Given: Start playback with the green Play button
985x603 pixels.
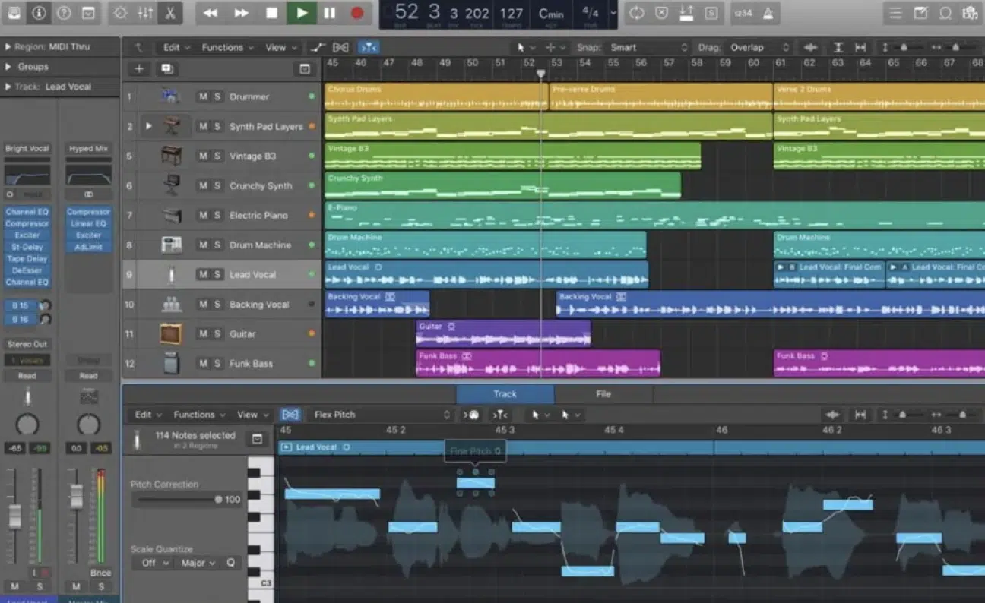Looking at the screenshot, I should pos(302,13).
